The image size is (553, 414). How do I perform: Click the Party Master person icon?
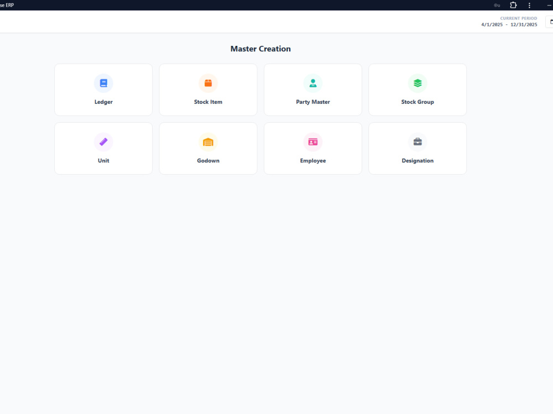[313, 83]
